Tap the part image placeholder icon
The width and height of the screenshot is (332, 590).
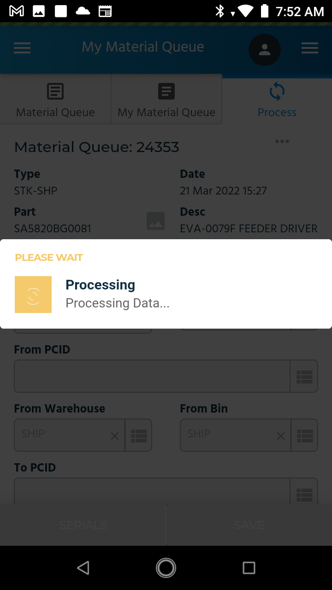[x=156, y=221]
